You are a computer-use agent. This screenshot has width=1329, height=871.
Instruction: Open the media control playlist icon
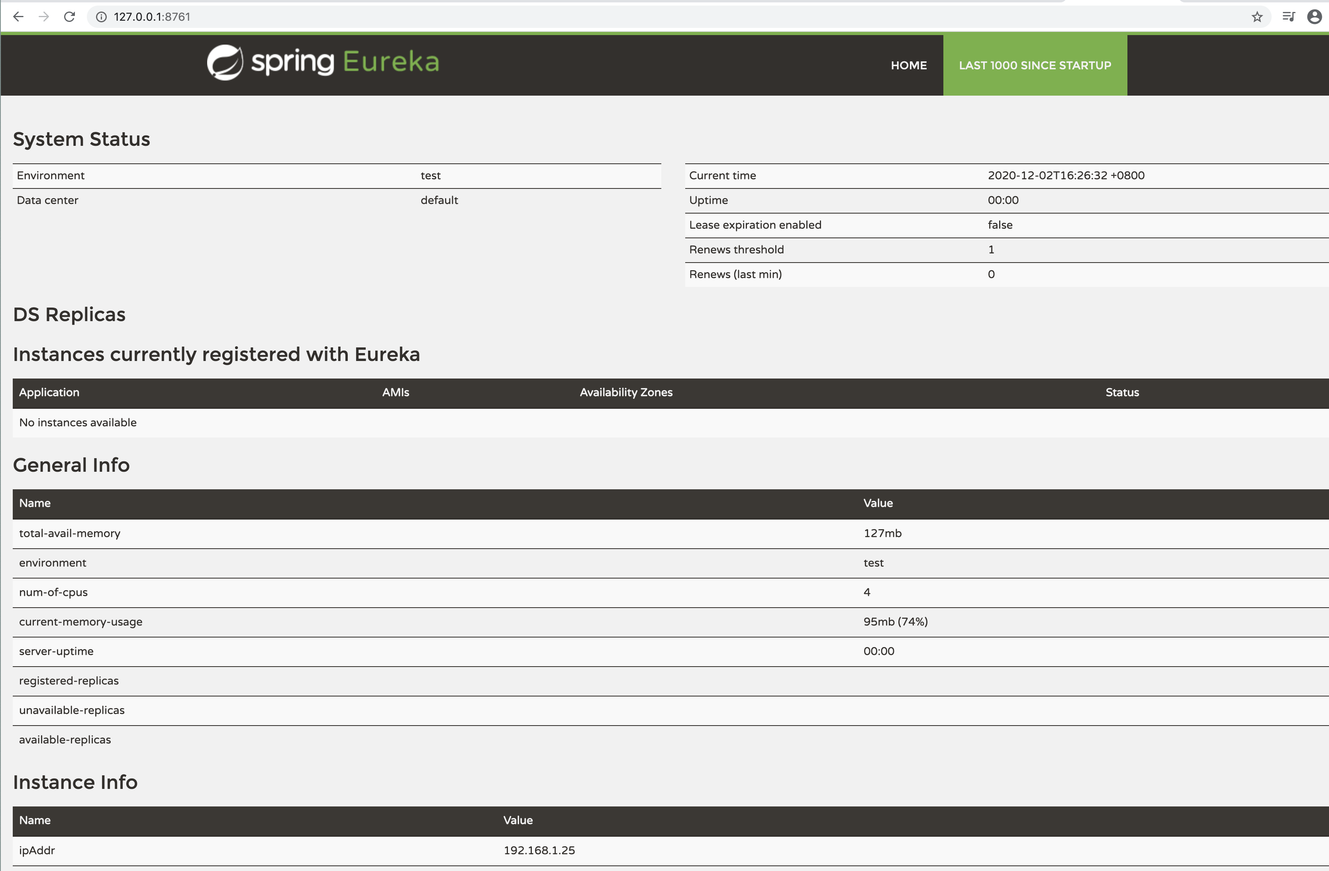pyautogui.click(x=1288, y=17)
